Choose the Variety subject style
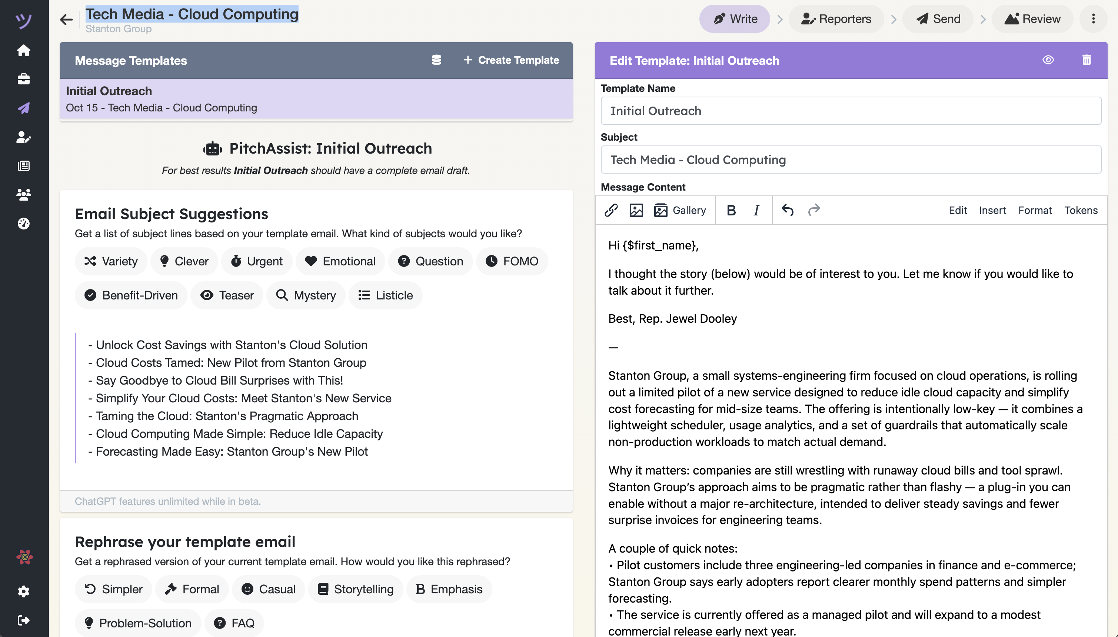Viewport: 1118px width, 637px height. pos(111,261)
